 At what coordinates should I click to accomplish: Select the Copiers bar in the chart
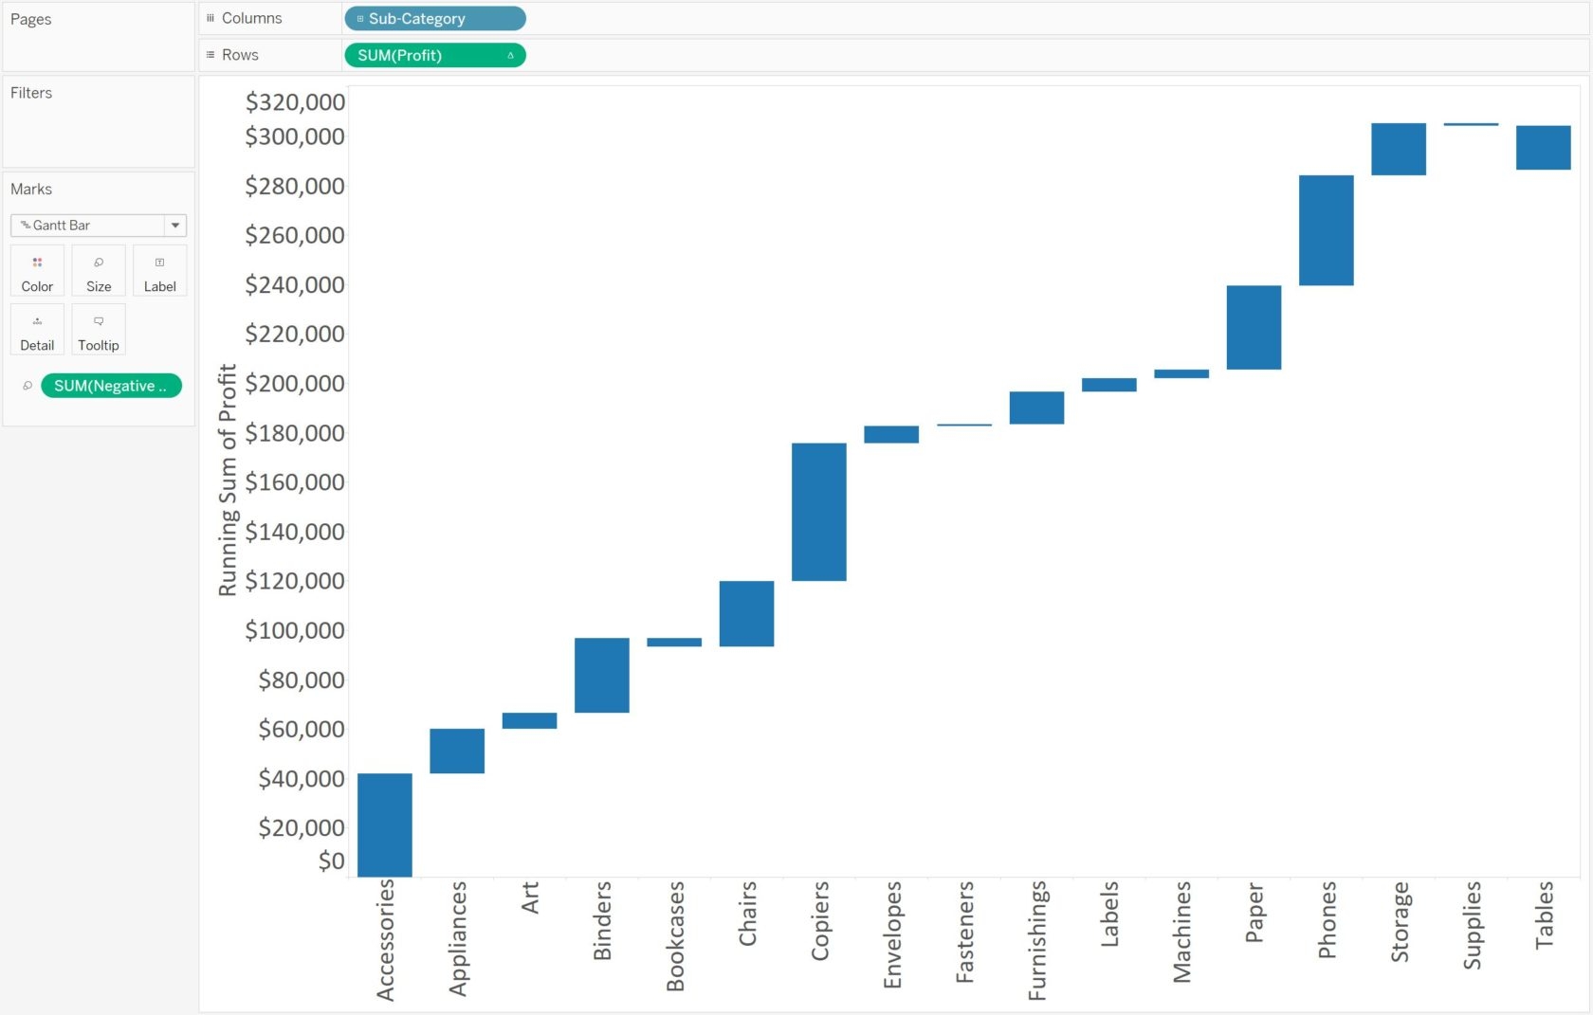[818, 512]
